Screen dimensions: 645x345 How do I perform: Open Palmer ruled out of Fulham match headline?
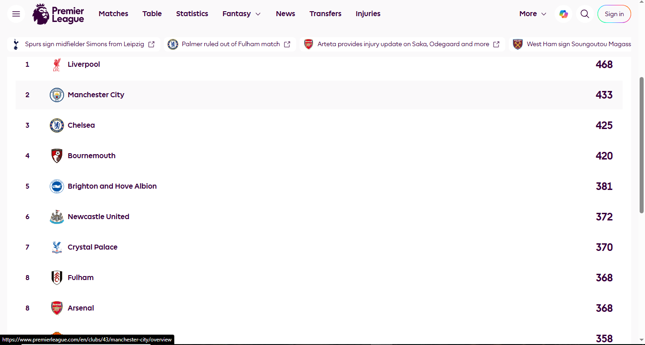pyautogui.click(x=231, y=44)
